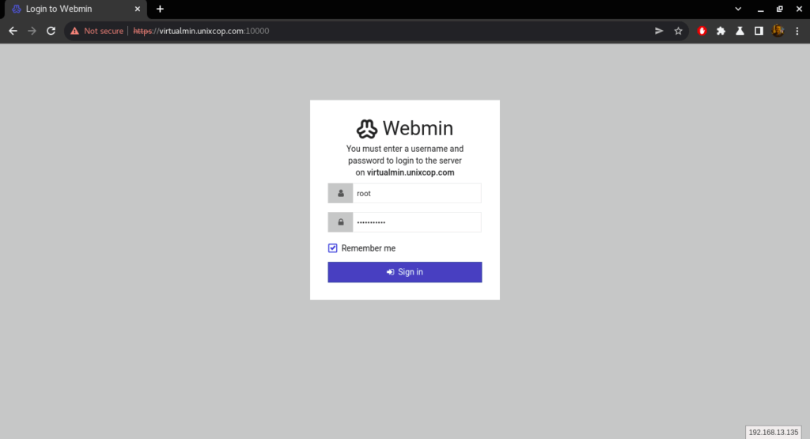This screenshot has height=439, width=810.
Task: Click the browser back arrow
Action: click(13, 31)
